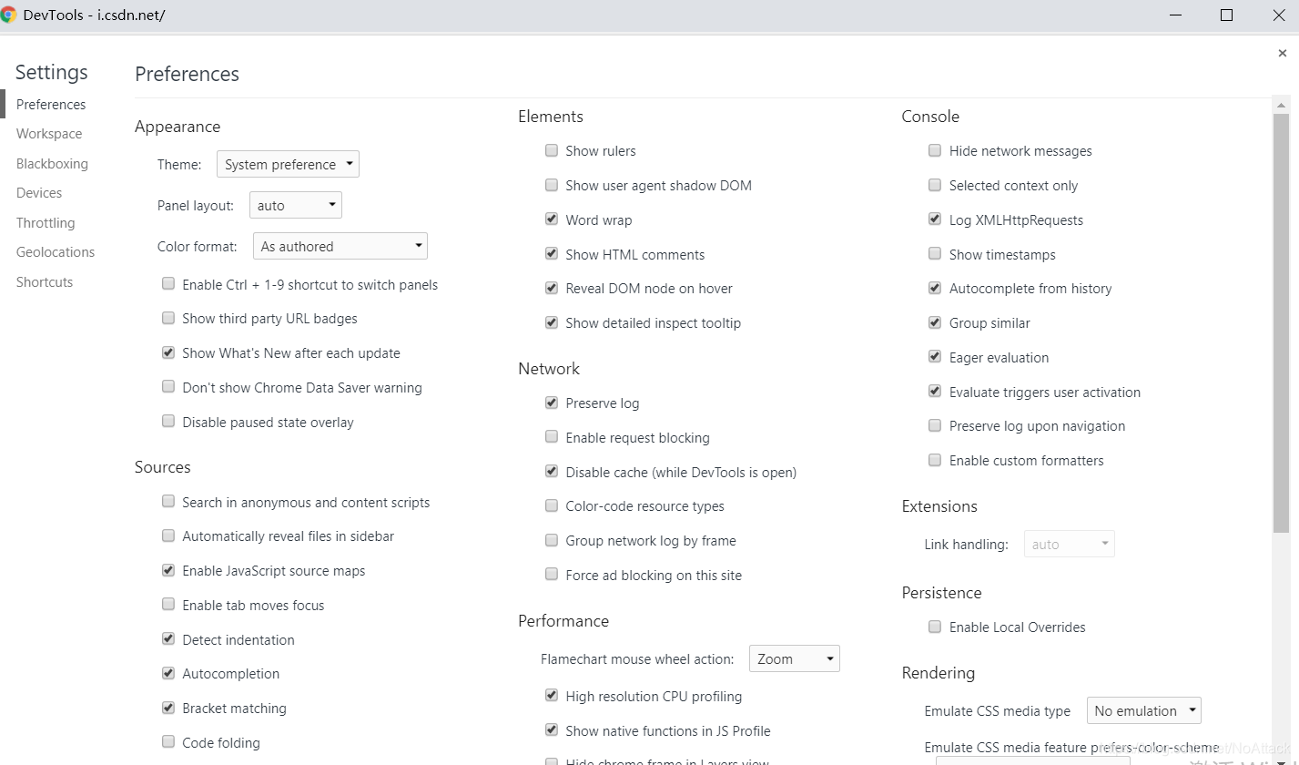Open the Theme dropdown
This screenshot has height=765, width=1299.
click(288, 164)
